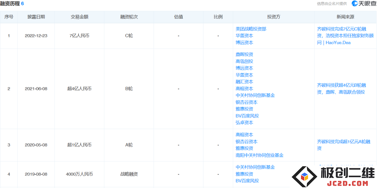
Task: Select the round cell B轮
Action: coord(129,89)
